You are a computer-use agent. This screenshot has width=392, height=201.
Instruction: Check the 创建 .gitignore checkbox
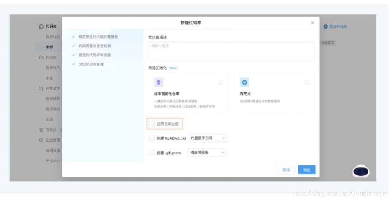152,153
